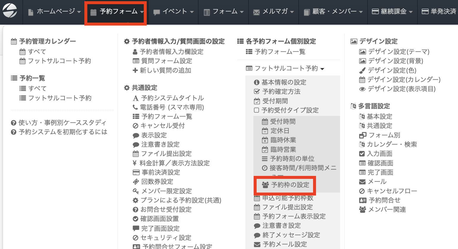
Task: Click the eye icon beside デザイン設定(表示項目)
Action: [362, 89]
